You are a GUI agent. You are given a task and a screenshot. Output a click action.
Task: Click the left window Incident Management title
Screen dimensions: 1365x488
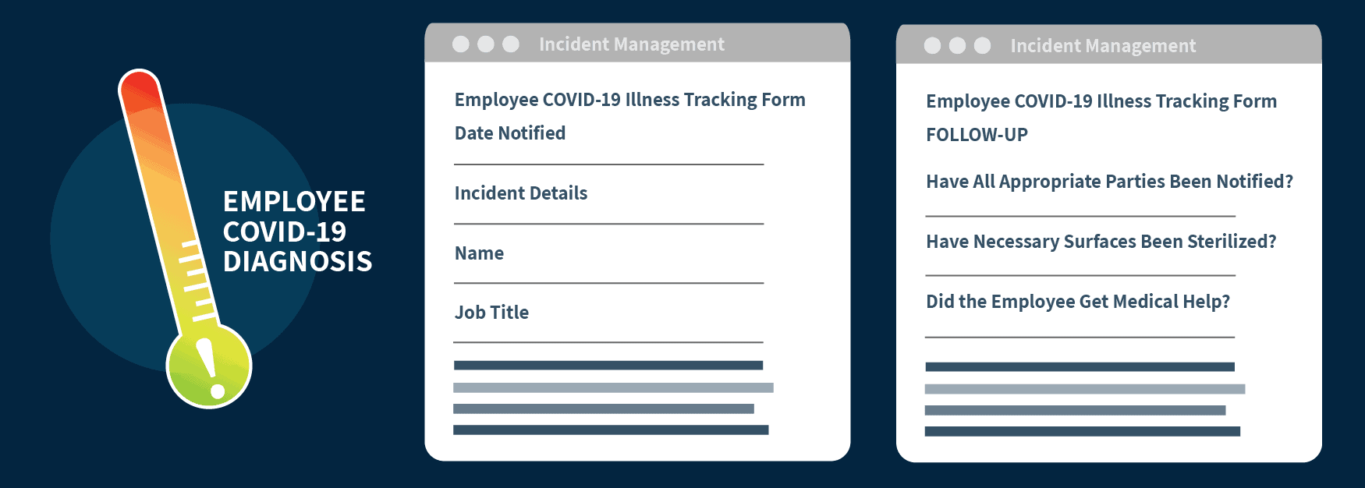coord(632,44)
